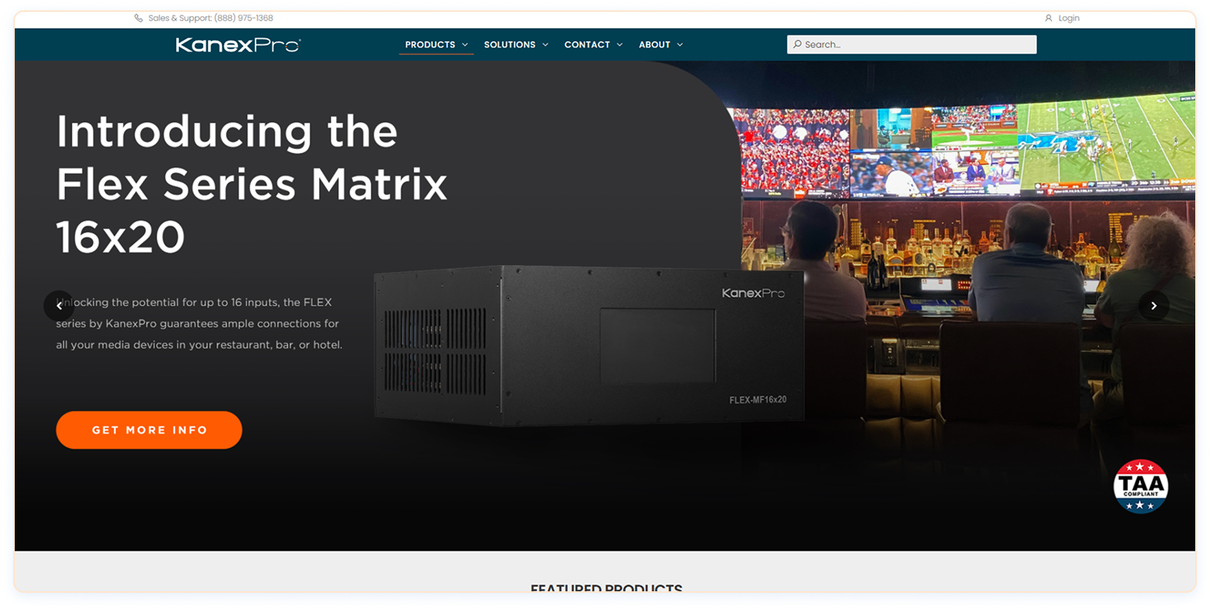Click the (888) 975-1368 support number

[244, 18]
